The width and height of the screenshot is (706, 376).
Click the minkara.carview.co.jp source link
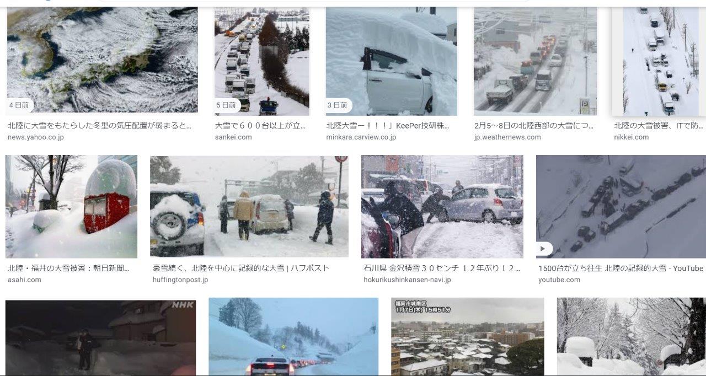[361, 137]
